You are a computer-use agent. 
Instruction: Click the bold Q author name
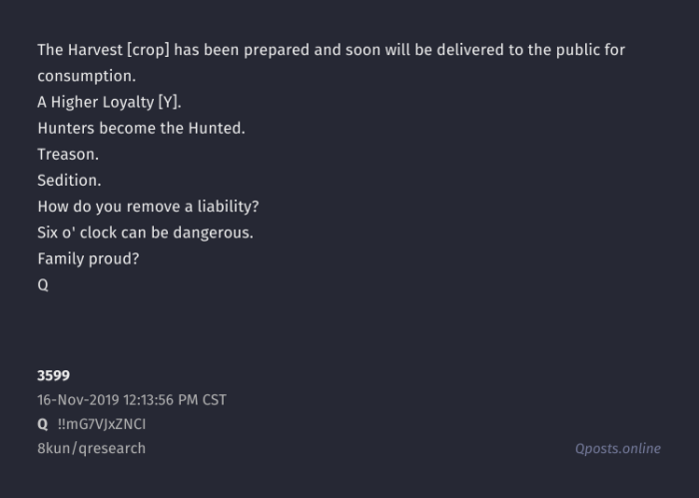tap(43, 424)
